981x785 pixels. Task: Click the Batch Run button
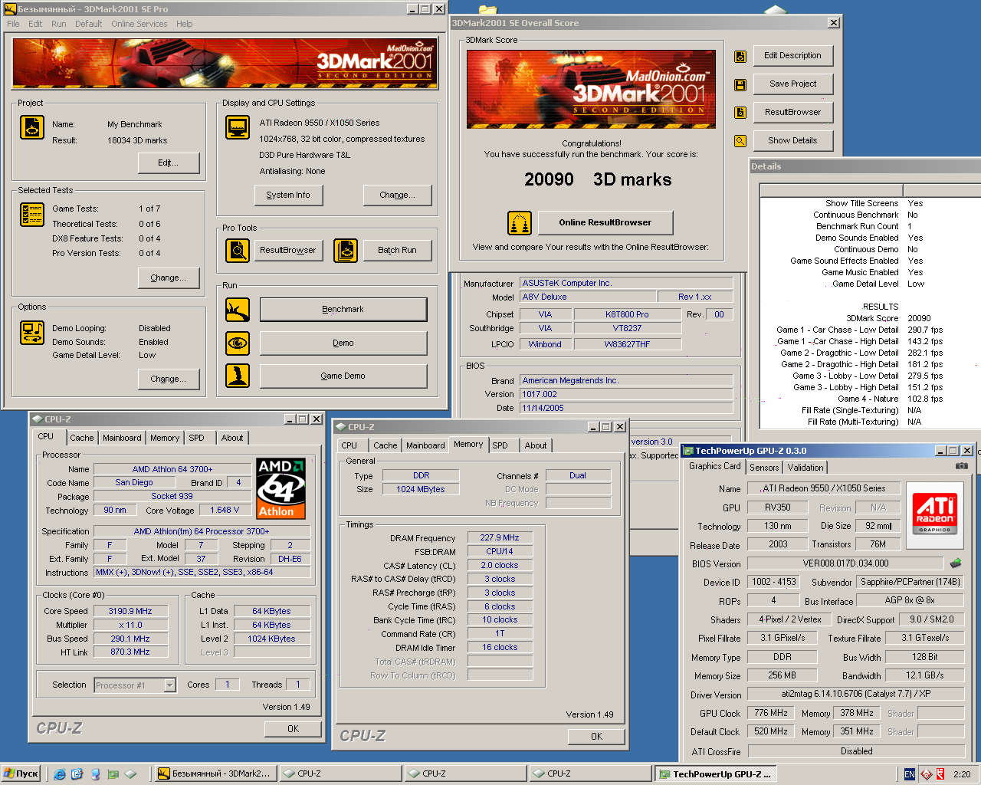coord(397,250)
